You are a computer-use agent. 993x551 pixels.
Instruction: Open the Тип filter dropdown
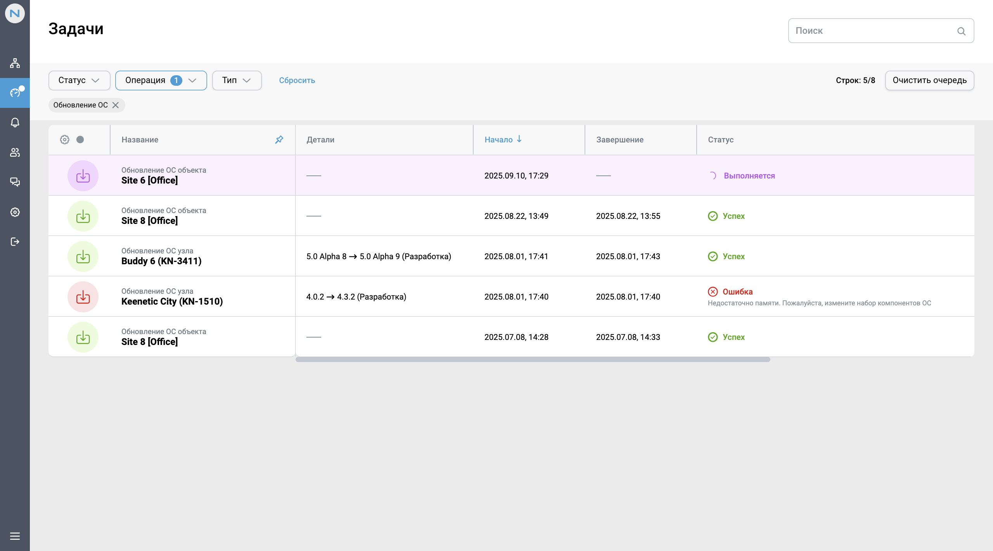[237, 80]
